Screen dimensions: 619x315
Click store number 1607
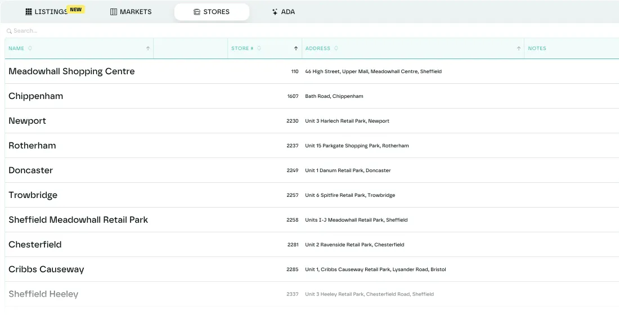[293, 96]
